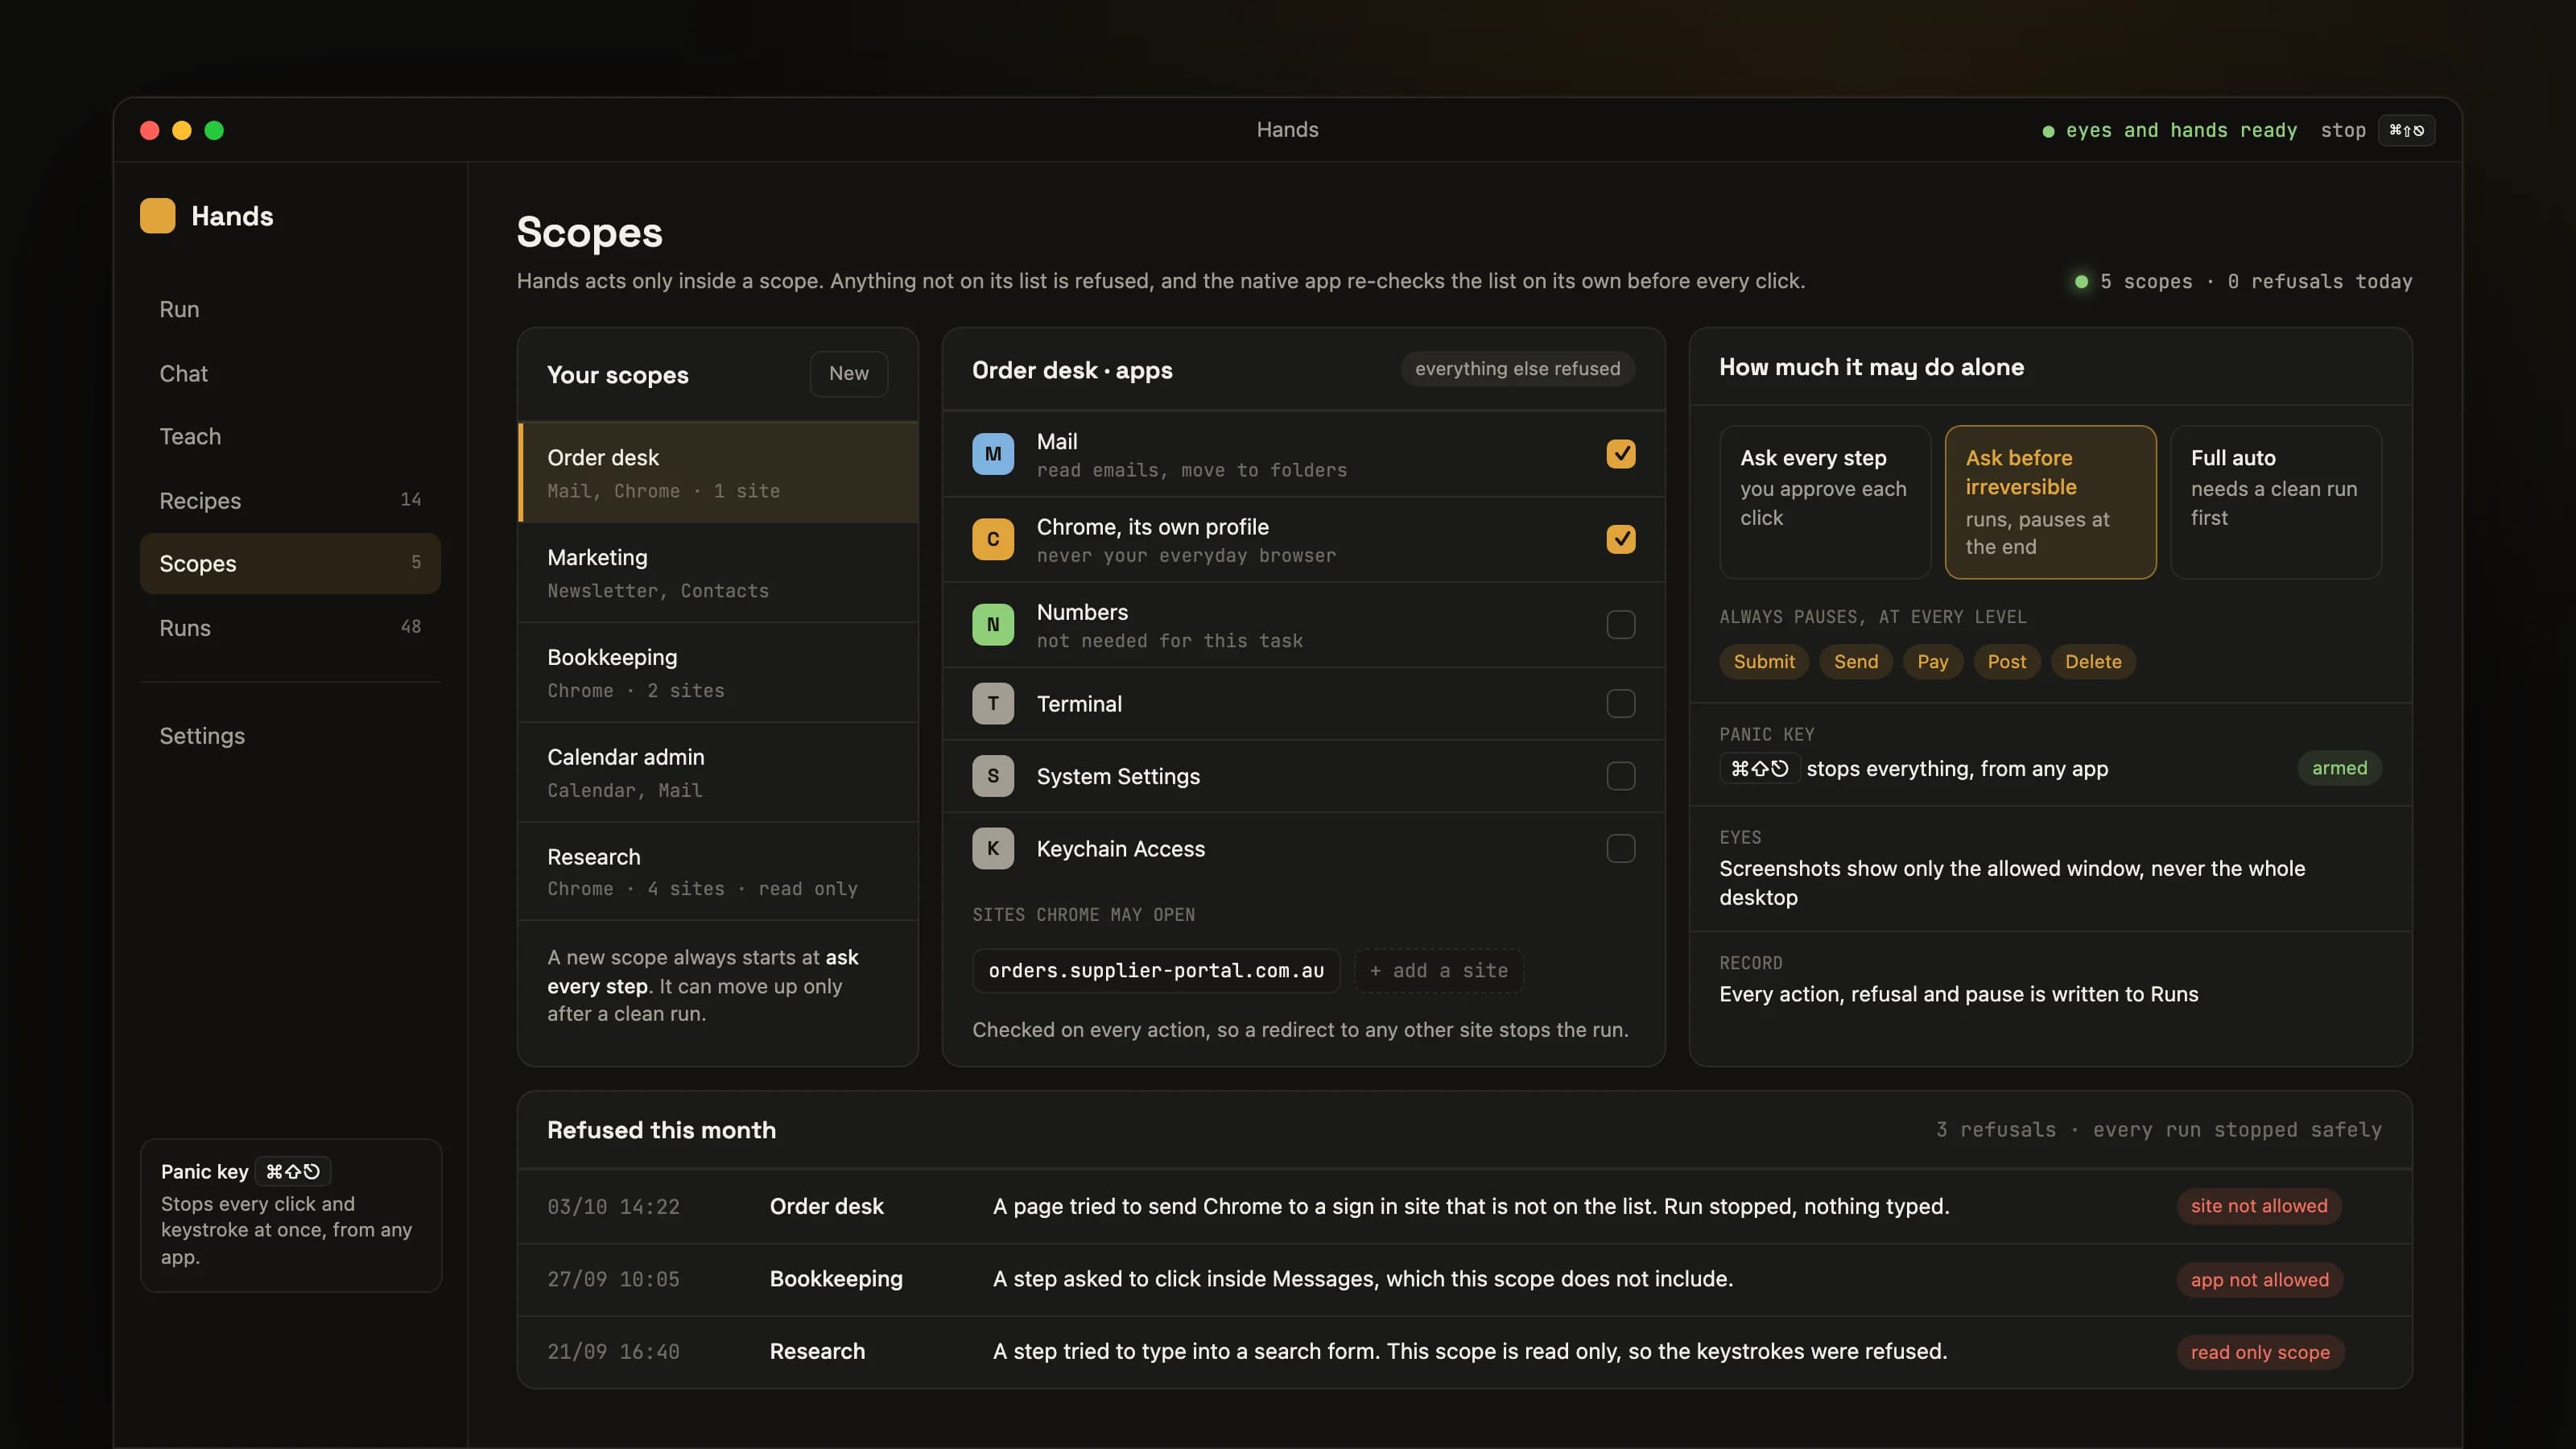This screenshot has width=2576, height=1449.
Task: Select the Research scope
Action: (x=718, y=871)
